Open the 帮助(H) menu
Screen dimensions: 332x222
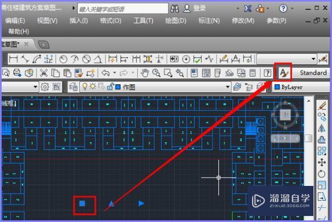tap(19, 32)
